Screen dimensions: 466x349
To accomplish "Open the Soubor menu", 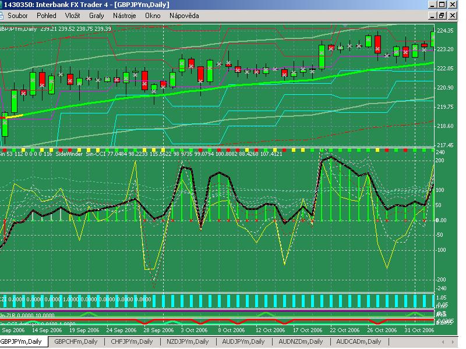I will point(17,16).
